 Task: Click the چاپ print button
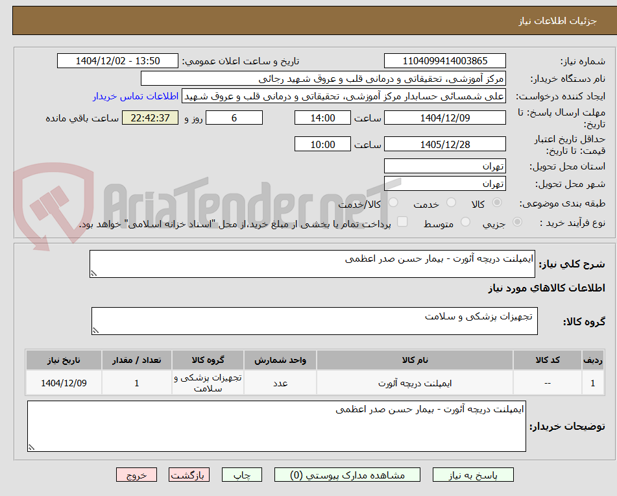(x=242, y=475)
